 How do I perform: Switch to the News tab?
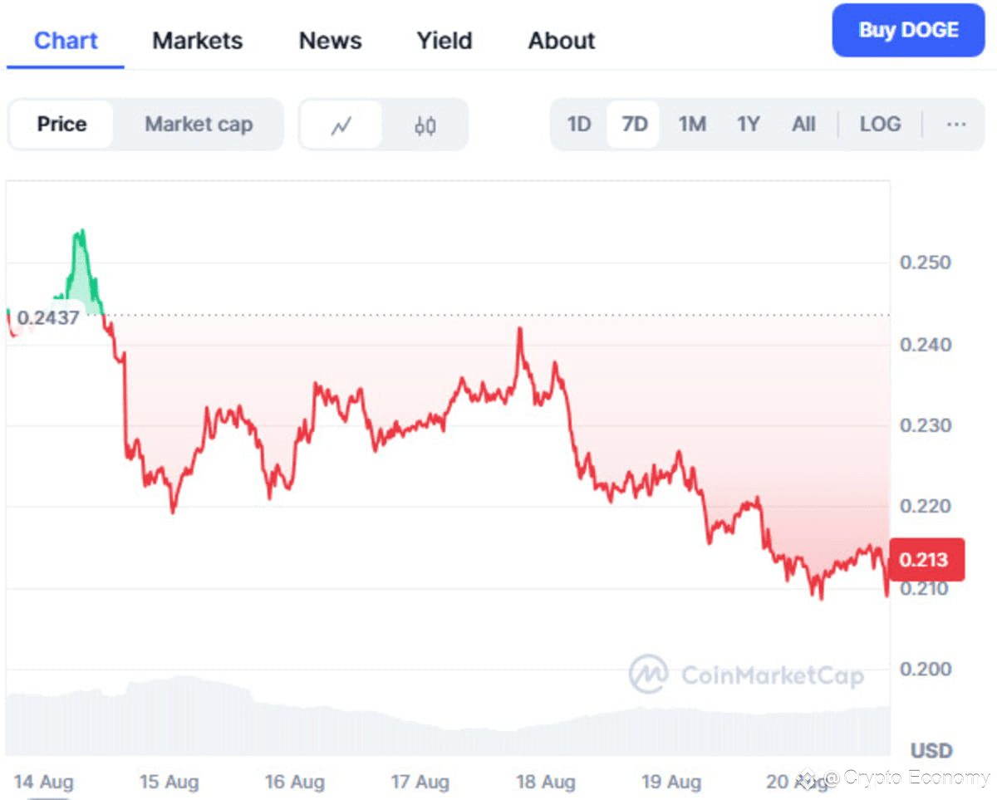(x=330, y=41)
